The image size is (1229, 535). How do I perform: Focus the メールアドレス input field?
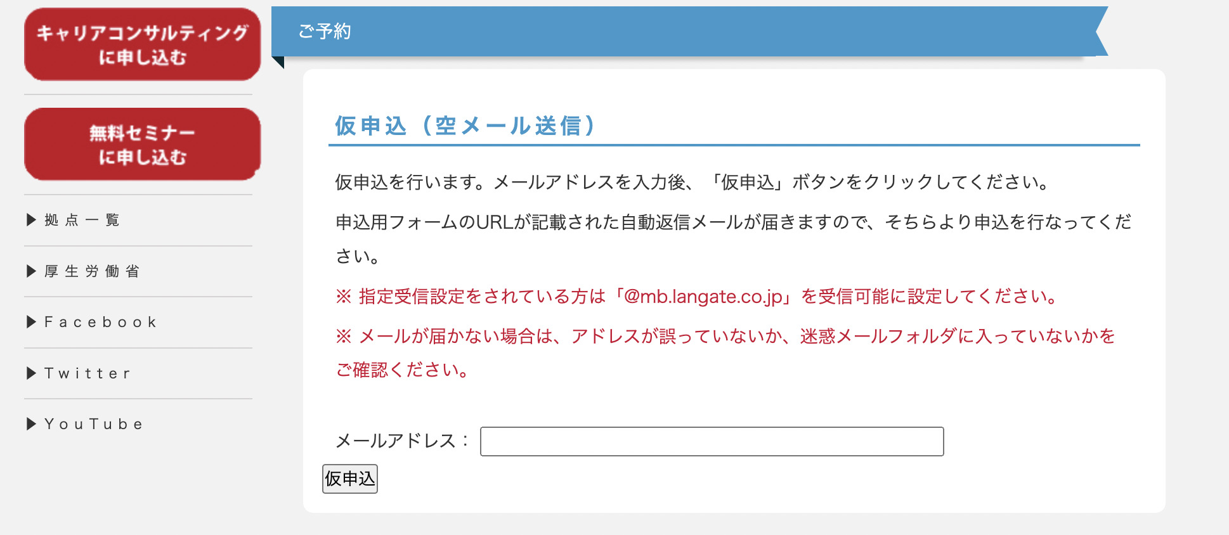[x=712, y=441]
